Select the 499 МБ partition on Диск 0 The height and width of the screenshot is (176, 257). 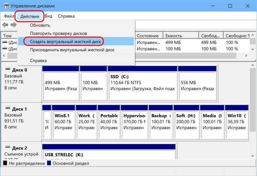tap(61, 83)
